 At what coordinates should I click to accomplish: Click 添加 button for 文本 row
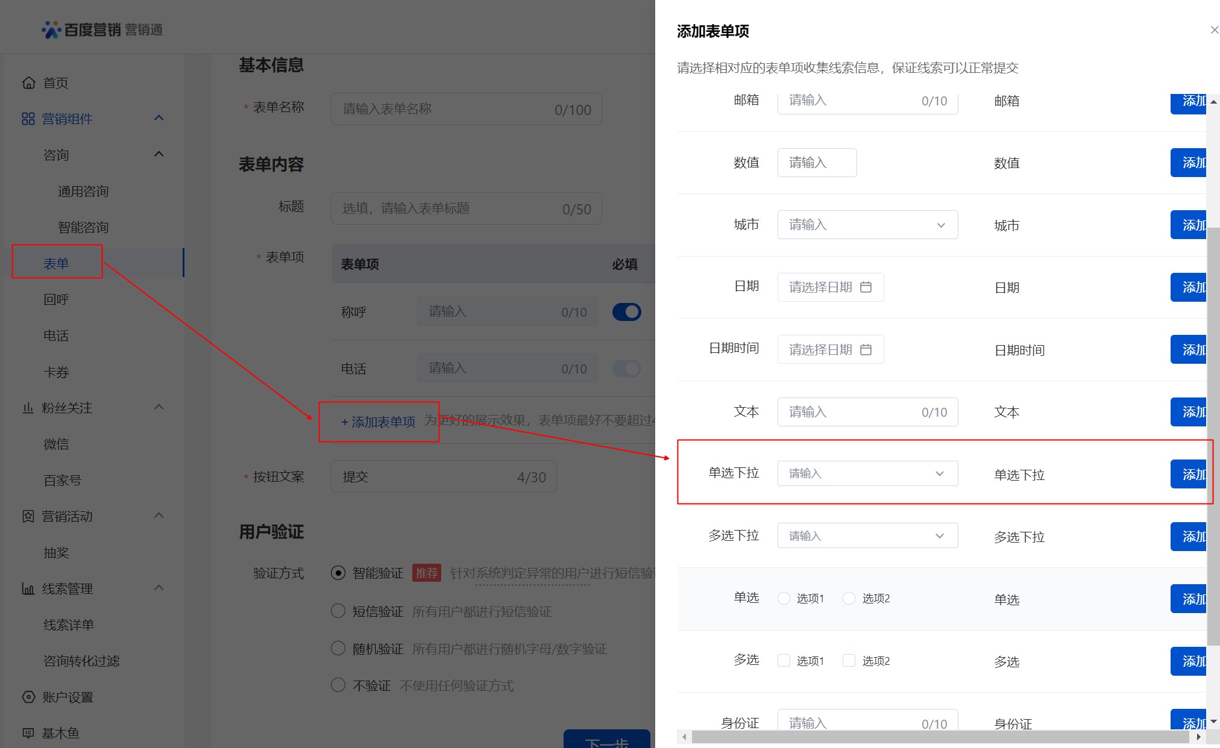1189,412
